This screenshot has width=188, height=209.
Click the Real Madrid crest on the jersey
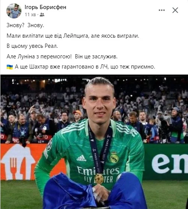point(114,157)
